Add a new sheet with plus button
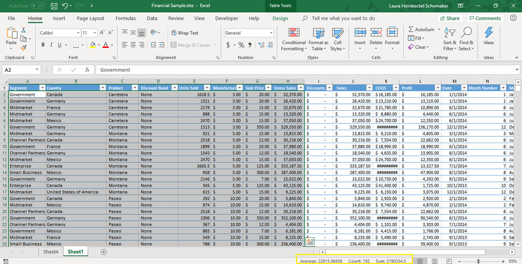522x264 pixels. tap(103, 252)
